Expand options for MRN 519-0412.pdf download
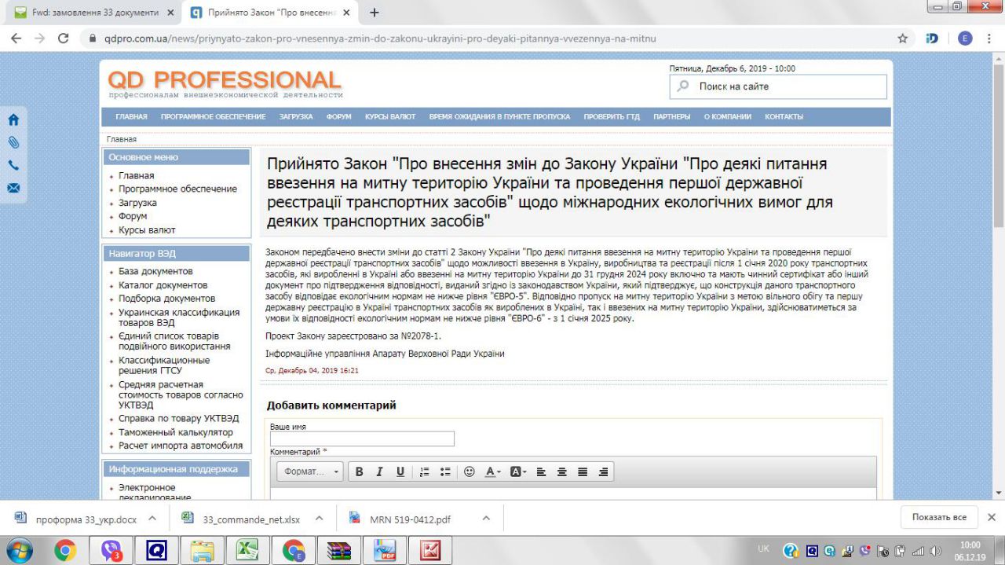 click(486, 519)
